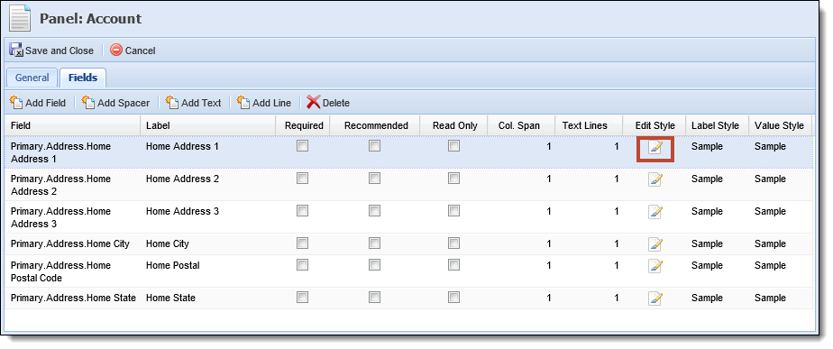Set Home State to Read Only

coord(453,297)
